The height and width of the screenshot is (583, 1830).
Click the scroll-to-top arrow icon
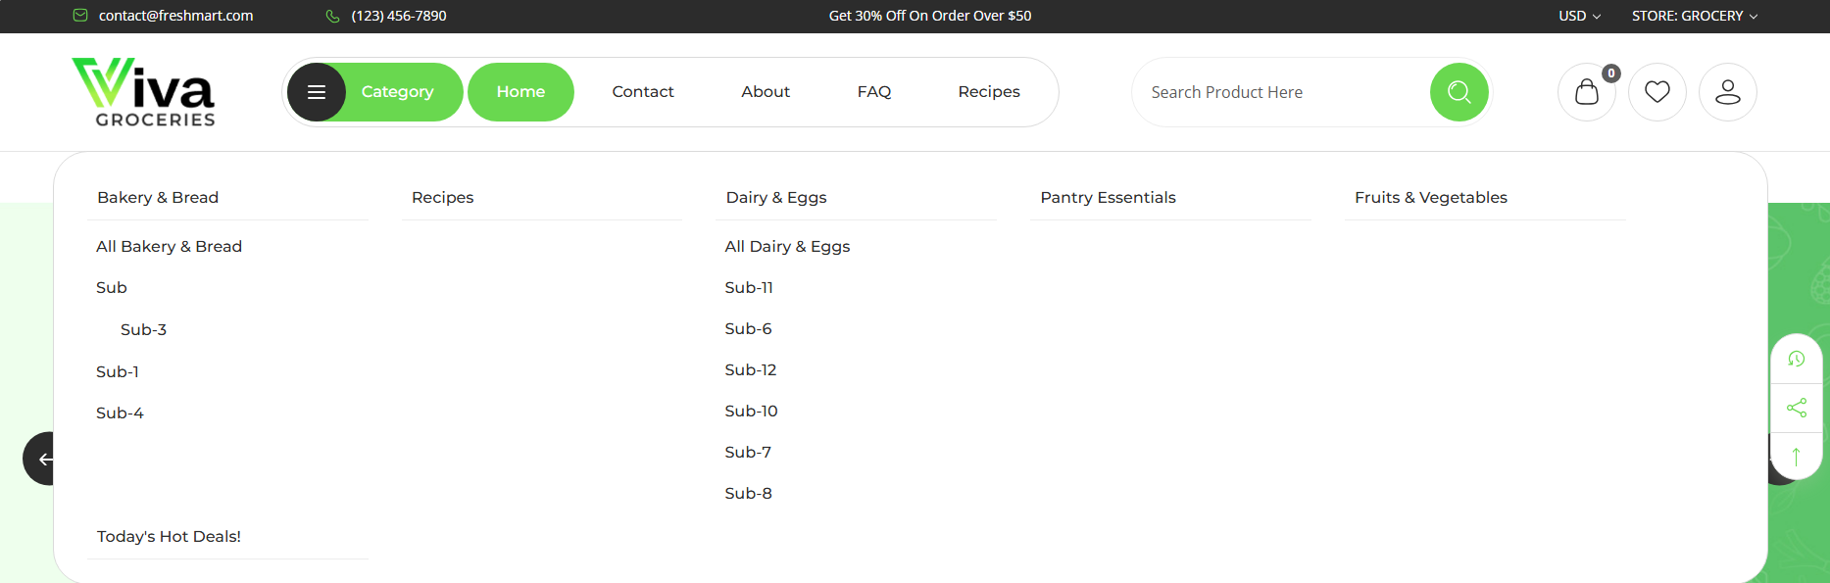[1796, 457]
